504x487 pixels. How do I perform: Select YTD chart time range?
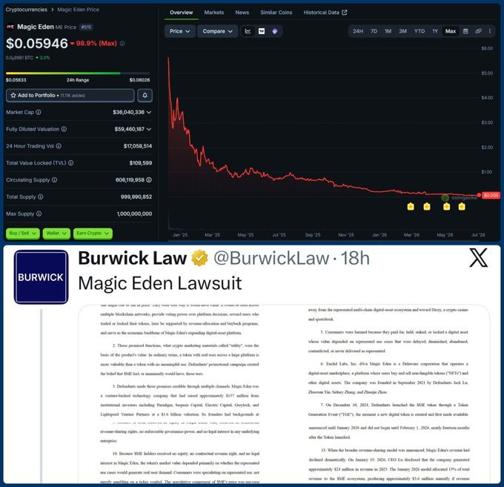tap(420, 31)
